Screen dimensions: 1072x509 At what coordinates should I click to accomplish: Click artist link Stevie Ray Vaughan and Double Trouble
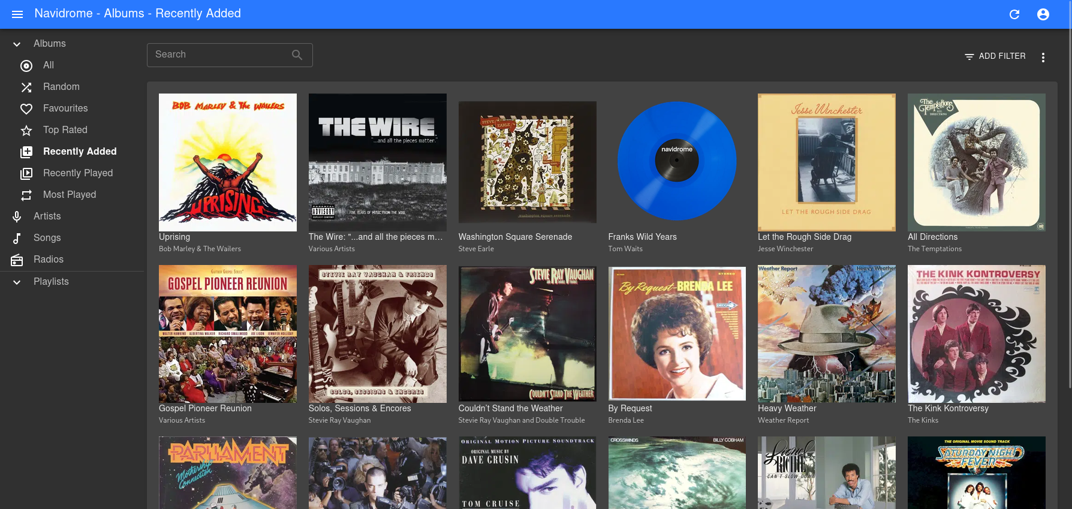pyautogui.click(x=522, y=420)
